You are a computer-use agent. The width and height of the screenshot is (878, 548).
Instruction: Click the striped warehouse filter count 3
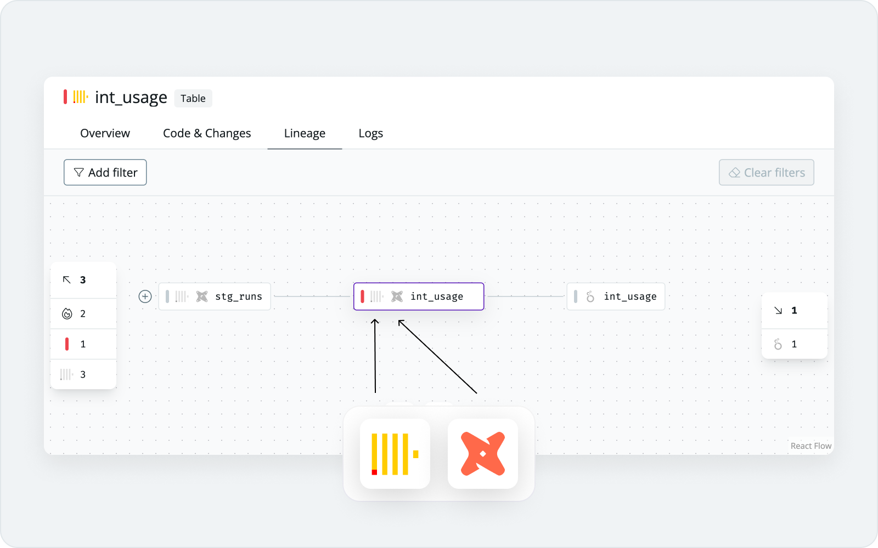[83, 374]
